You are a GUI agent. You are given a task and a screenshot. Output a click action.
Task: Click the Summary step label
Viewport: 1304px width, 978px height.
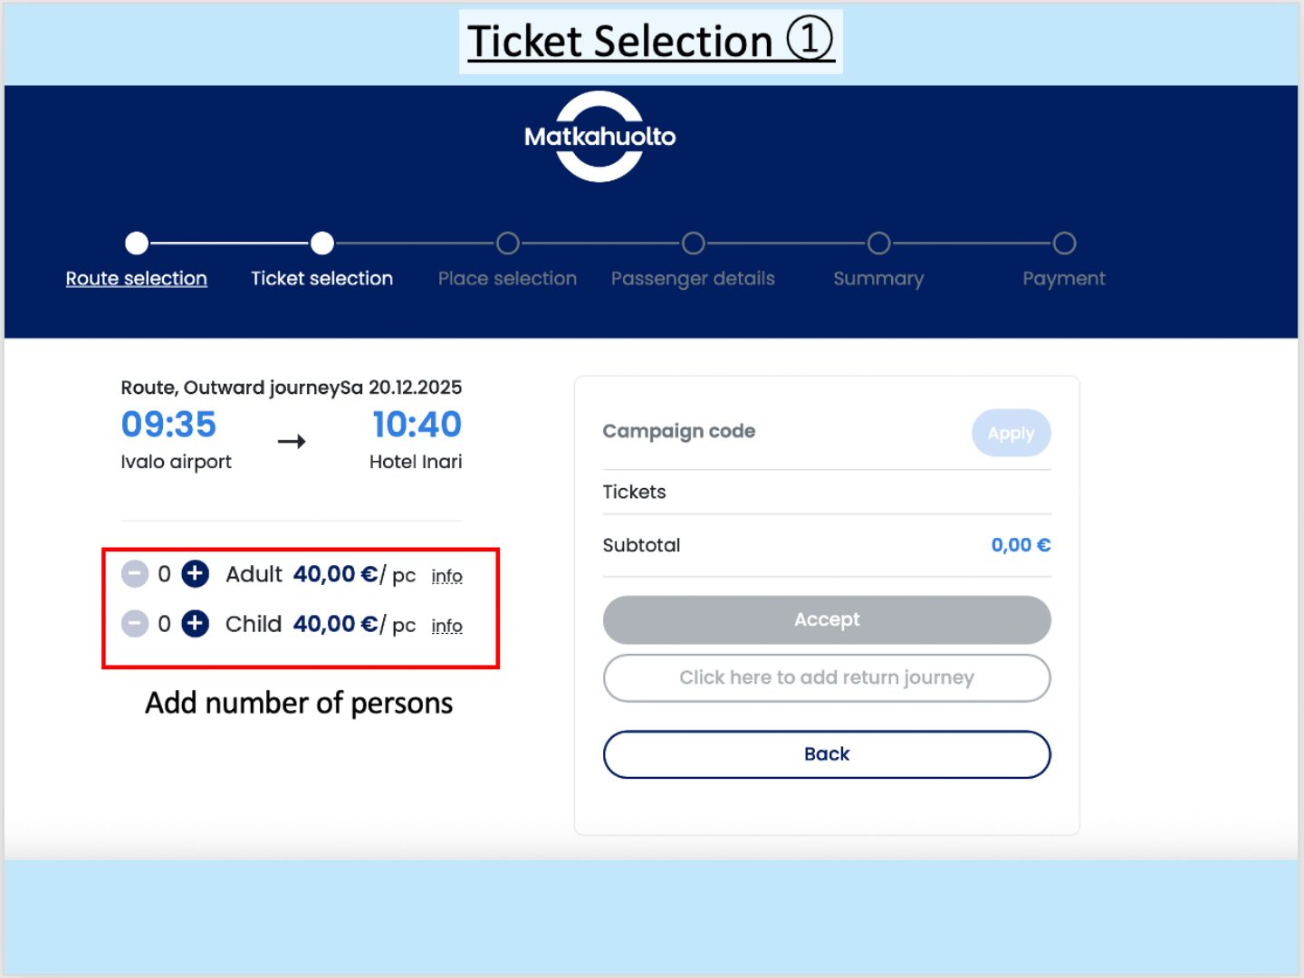[878, 279]
